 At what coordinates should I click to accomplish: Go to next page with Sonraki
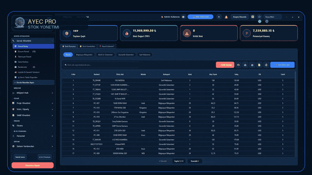point(195,161)
